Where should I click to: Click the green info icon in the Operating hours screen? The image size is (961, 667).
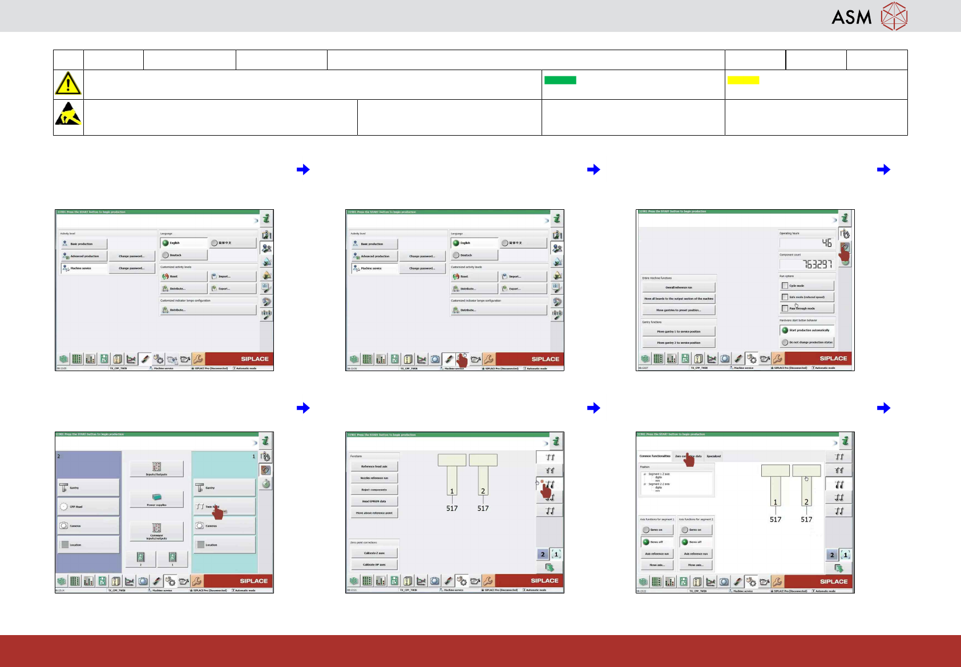(845, 218)
